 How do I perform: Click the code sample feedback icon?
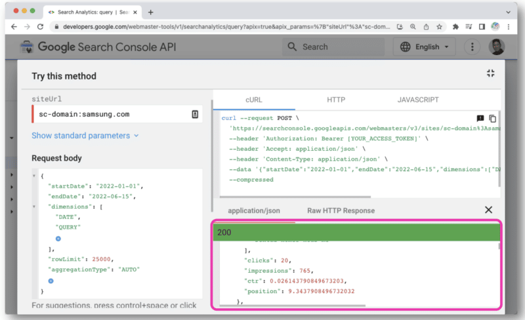pyautogui.click(x=480, y=118)
